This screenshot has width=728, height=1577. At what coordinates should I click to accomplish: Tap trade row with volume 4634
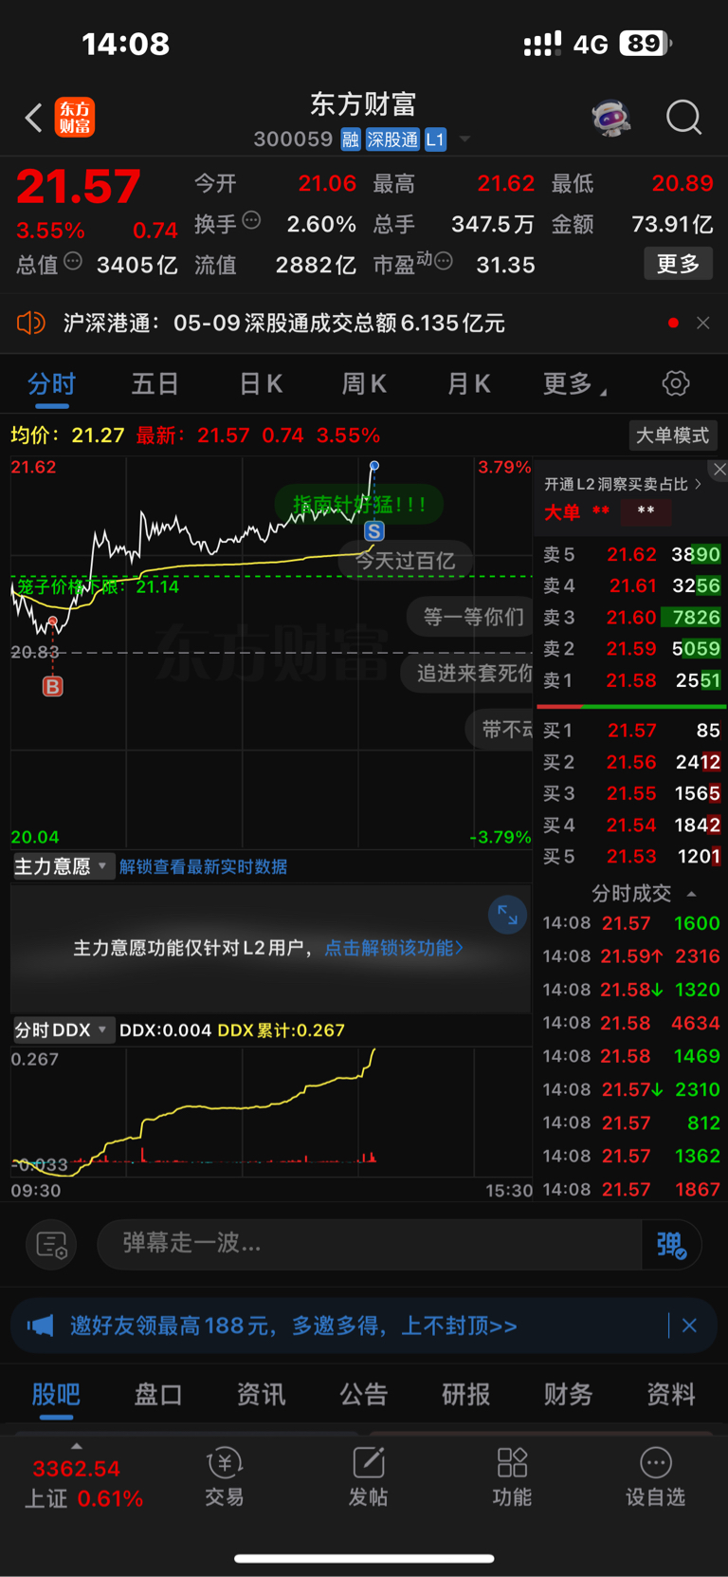tap(631, 1023)
